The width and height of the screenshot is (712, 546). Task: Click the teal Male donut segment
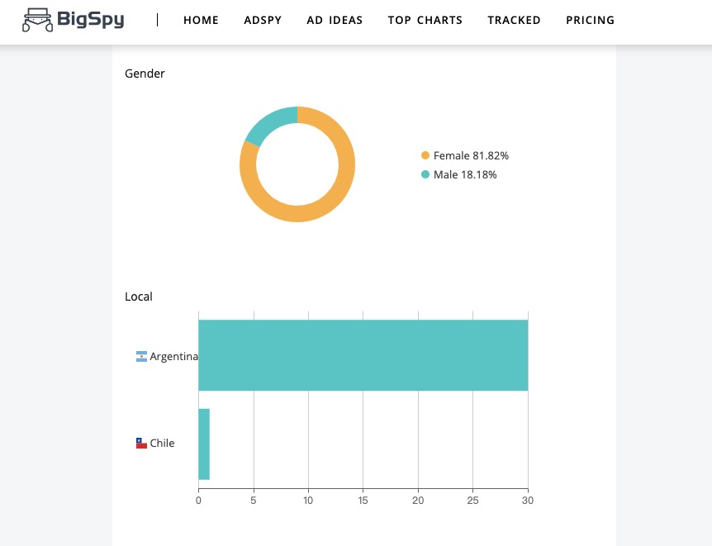(x=271, y=124)
